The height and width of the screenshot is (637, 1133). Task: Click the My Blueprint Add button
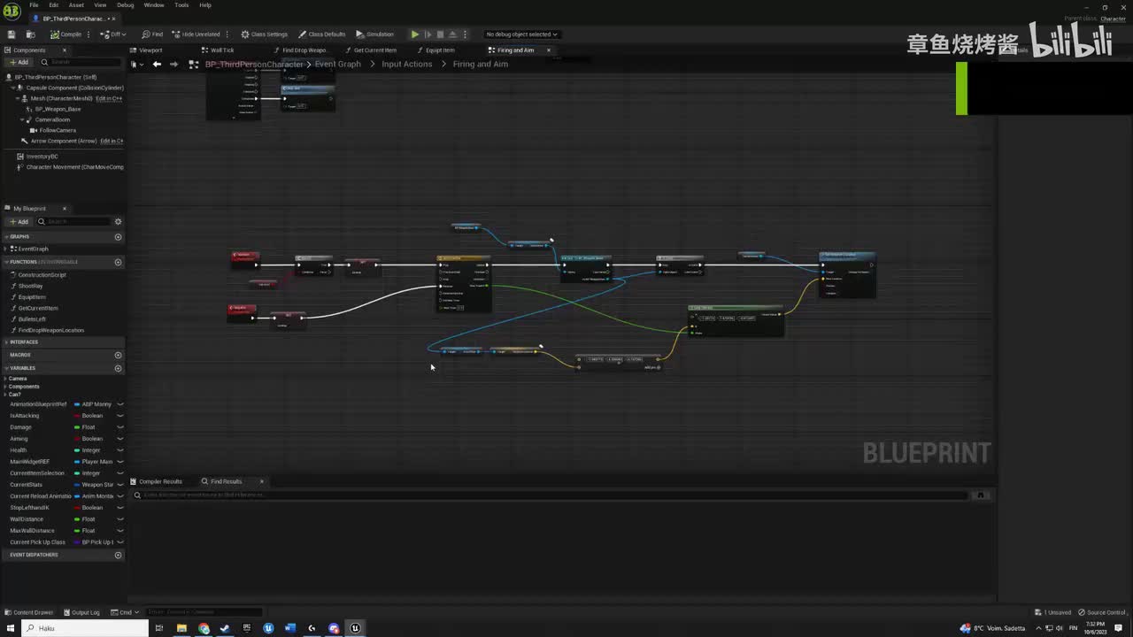(18, 221)
